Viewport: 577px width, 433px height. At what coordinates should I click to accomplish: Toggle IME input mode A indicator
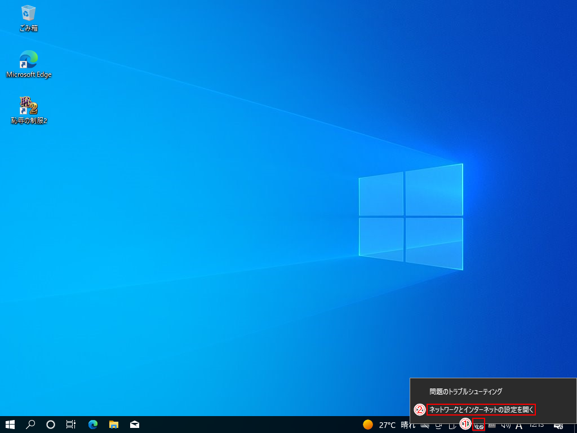coord(519,426)
